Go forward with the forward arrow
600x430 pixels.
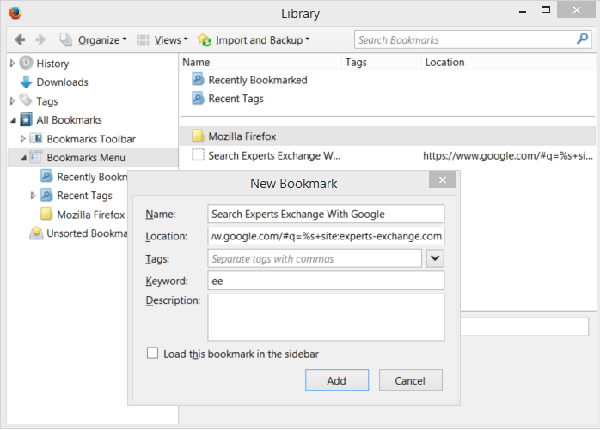coord(40,39)
